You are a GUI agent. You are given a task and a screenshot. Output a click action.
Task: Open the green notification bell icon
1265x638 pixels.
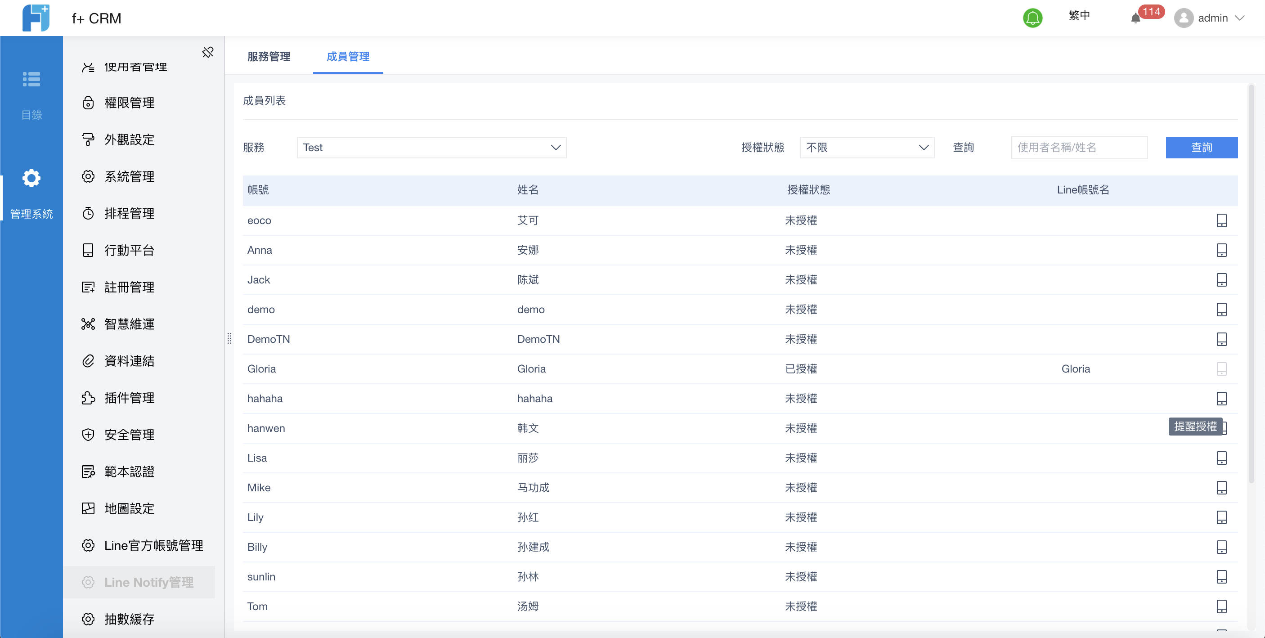[x=1032, y=18]
